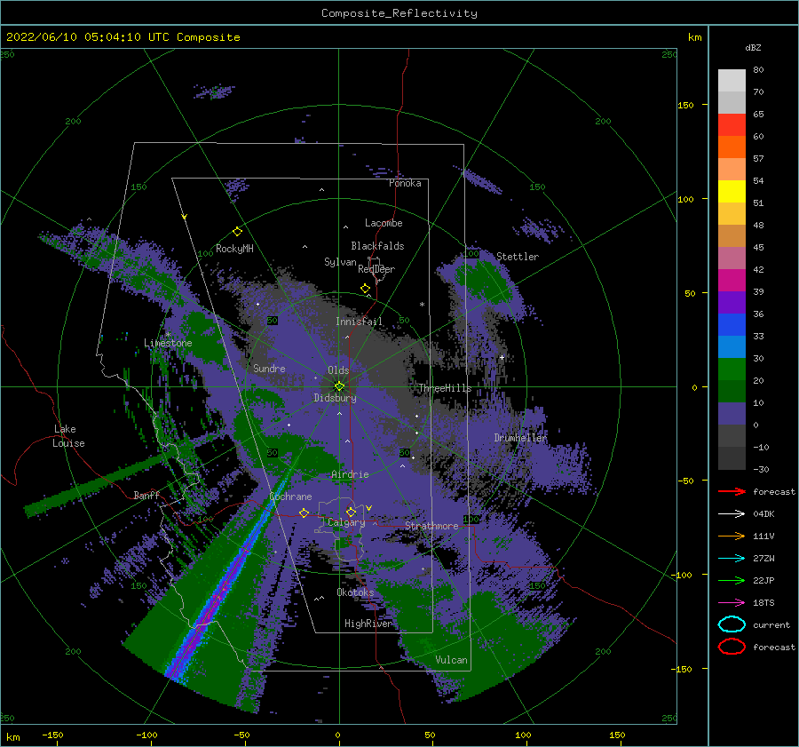The width and height of the screenshot is (799, 747).
Task: Click the Cochrane label
Action: pyautogui.click(x=290, y=497)
